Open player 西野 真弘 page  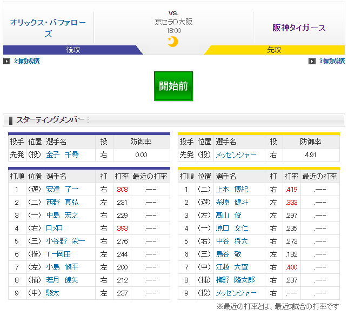tap(62, 202)
